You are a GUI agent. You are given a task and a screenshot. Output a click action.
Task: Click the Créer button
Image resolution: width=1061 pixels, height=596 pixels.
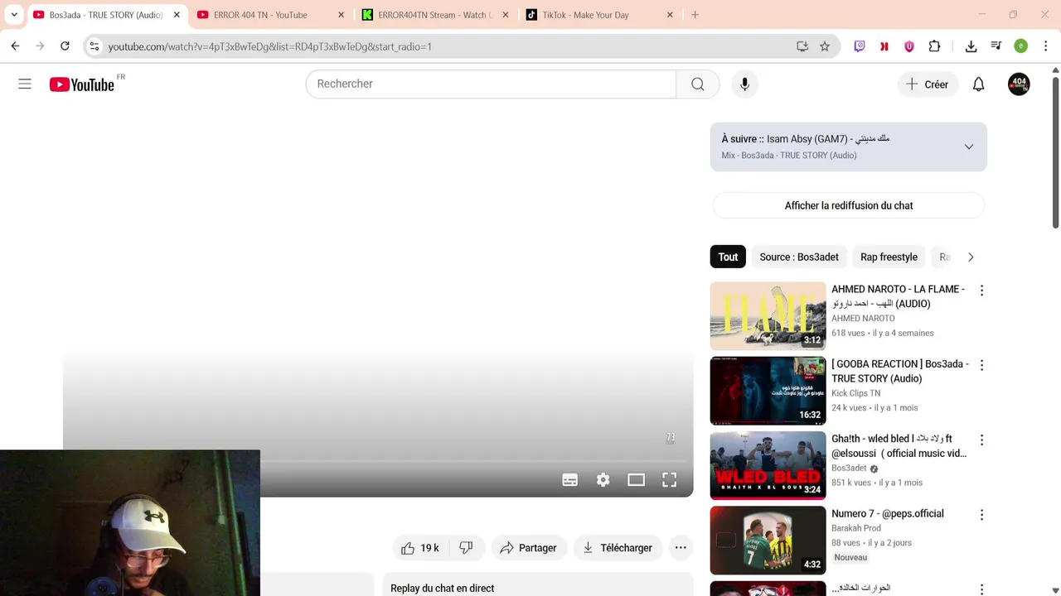(x=928, y=84)
